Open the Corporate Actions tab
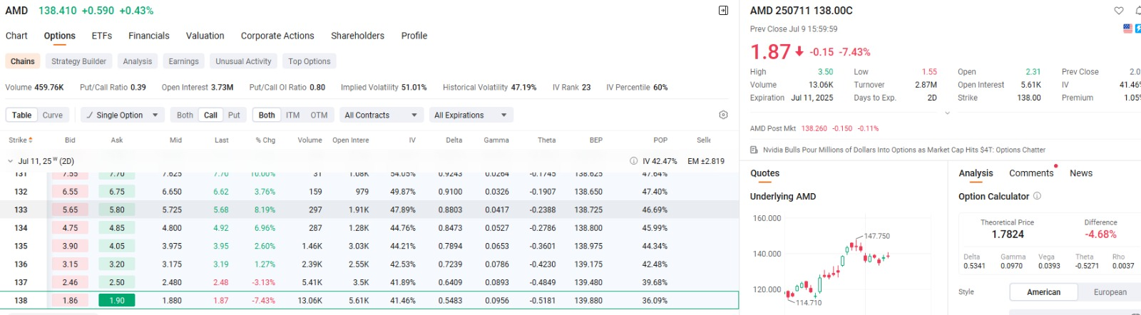This screenshot has width=1141, height=315. [277, 36]
